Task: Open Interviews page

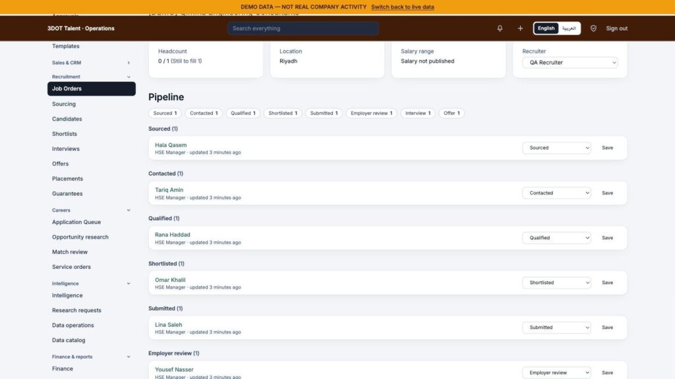Action: [65, 148]
